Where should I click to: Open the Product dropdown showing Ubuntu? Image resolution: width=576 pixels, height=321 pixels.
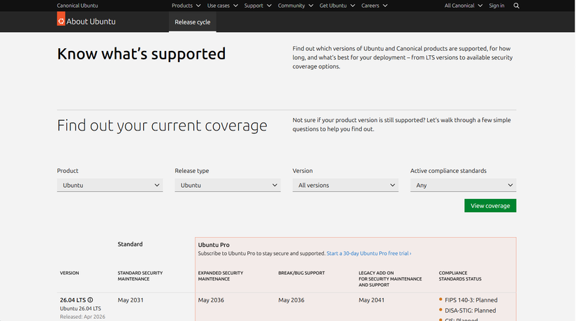[110, 185]
